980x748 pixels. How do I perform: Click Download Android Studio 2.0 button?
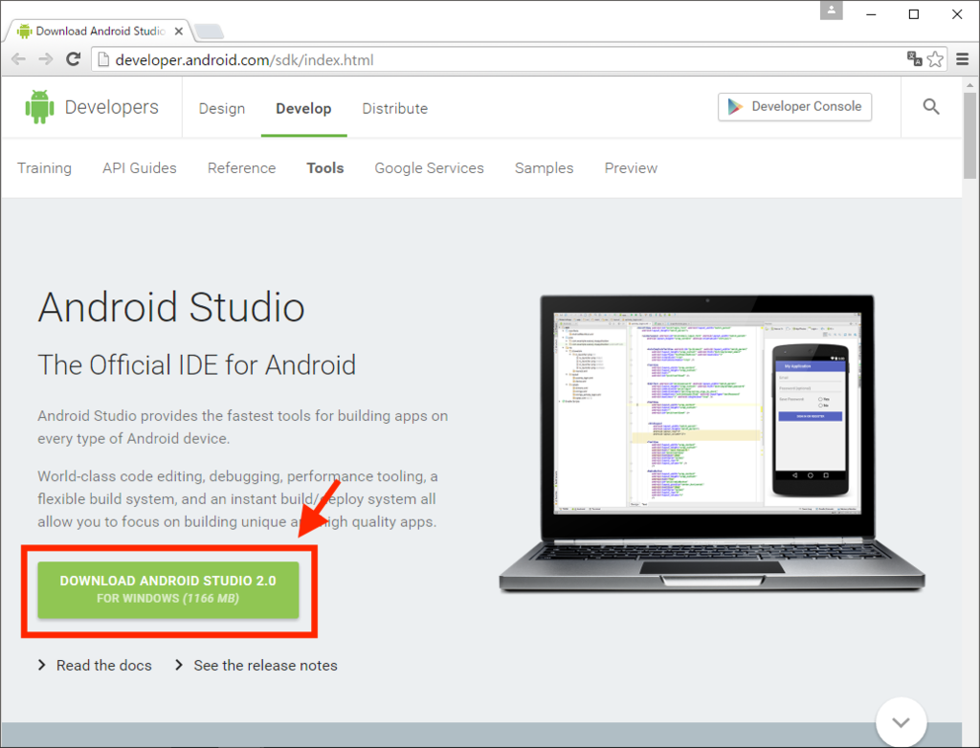tap(168, 590)
